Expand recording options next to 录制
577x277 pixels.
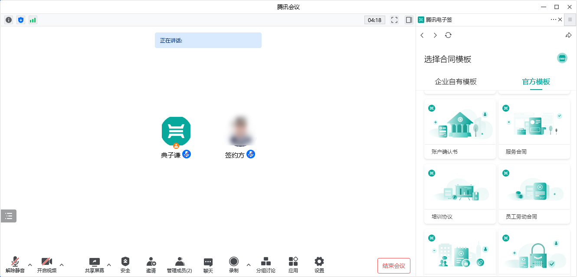click(x=249, y=265)
